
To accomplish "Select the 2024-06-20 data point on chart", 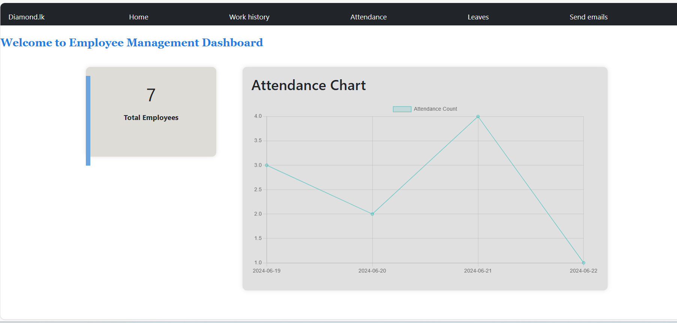I will (372, 214).
